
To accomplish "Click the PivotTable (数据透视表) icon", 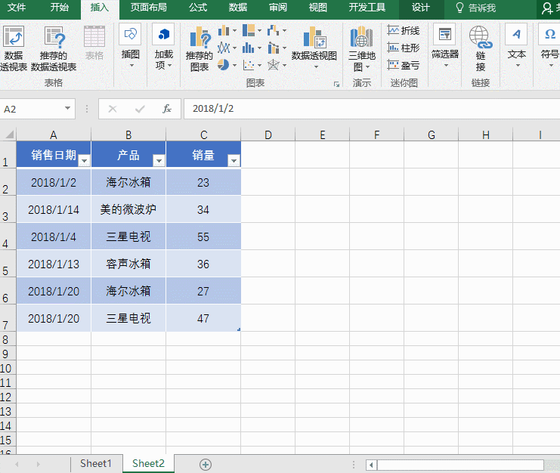I will pos(14,38).
